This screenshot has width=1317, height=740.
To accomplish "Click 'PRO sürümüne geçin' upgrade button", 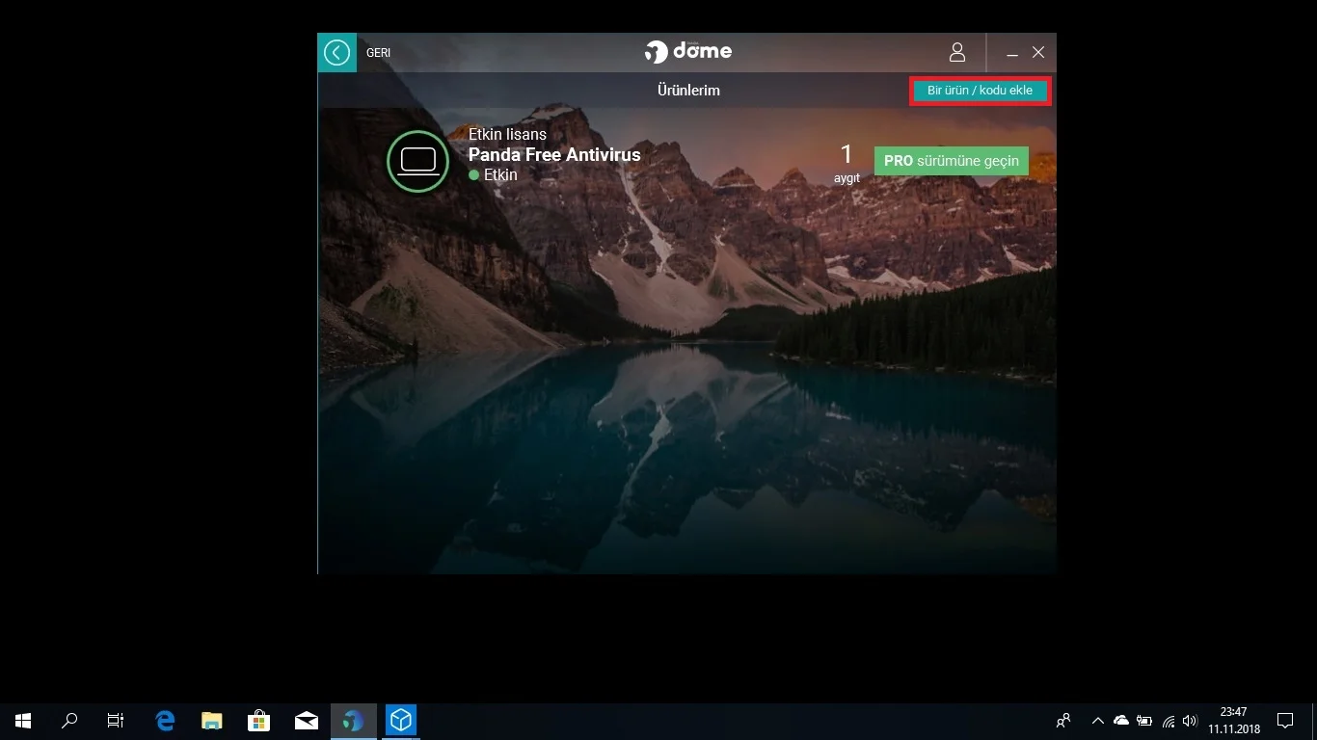I will pos(951,161).
